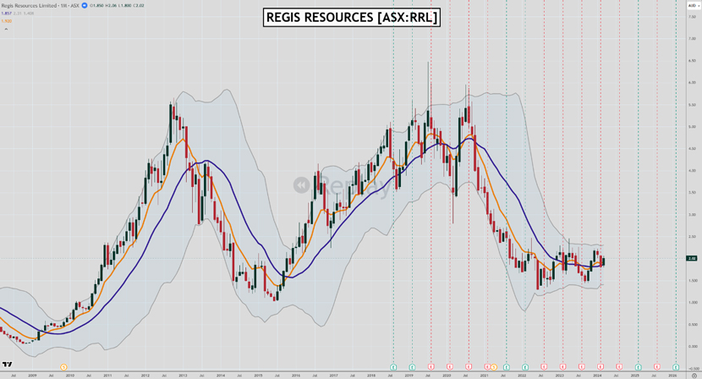
Task: Select the green earnings marker at 2025
Action: pos(638,367)
